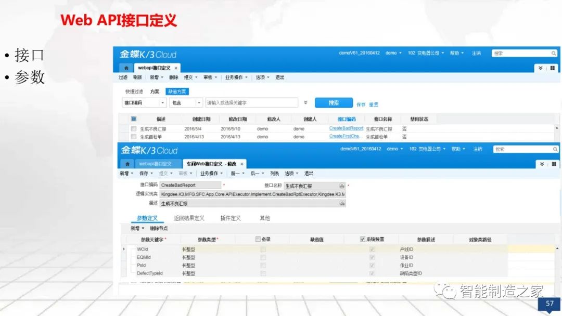The width and height of the screenshot is (562, 316).
Task: Uncheck the 系统预置 header checkbox
Action: point(363,238)
